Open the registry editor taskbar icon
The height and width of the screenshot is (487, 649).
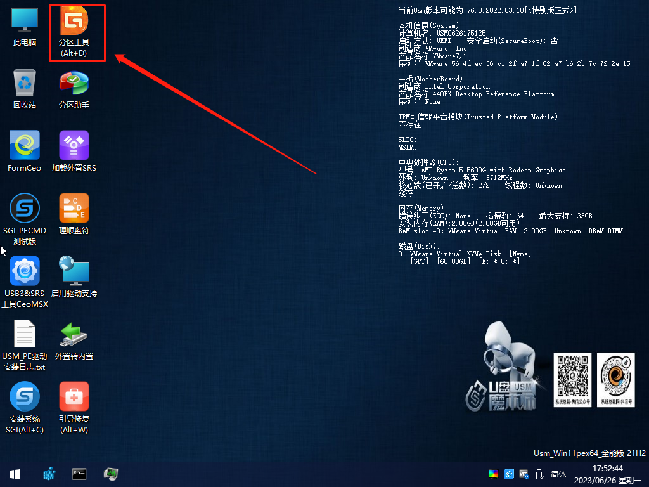pyautogui.click(x=49, y=474)
